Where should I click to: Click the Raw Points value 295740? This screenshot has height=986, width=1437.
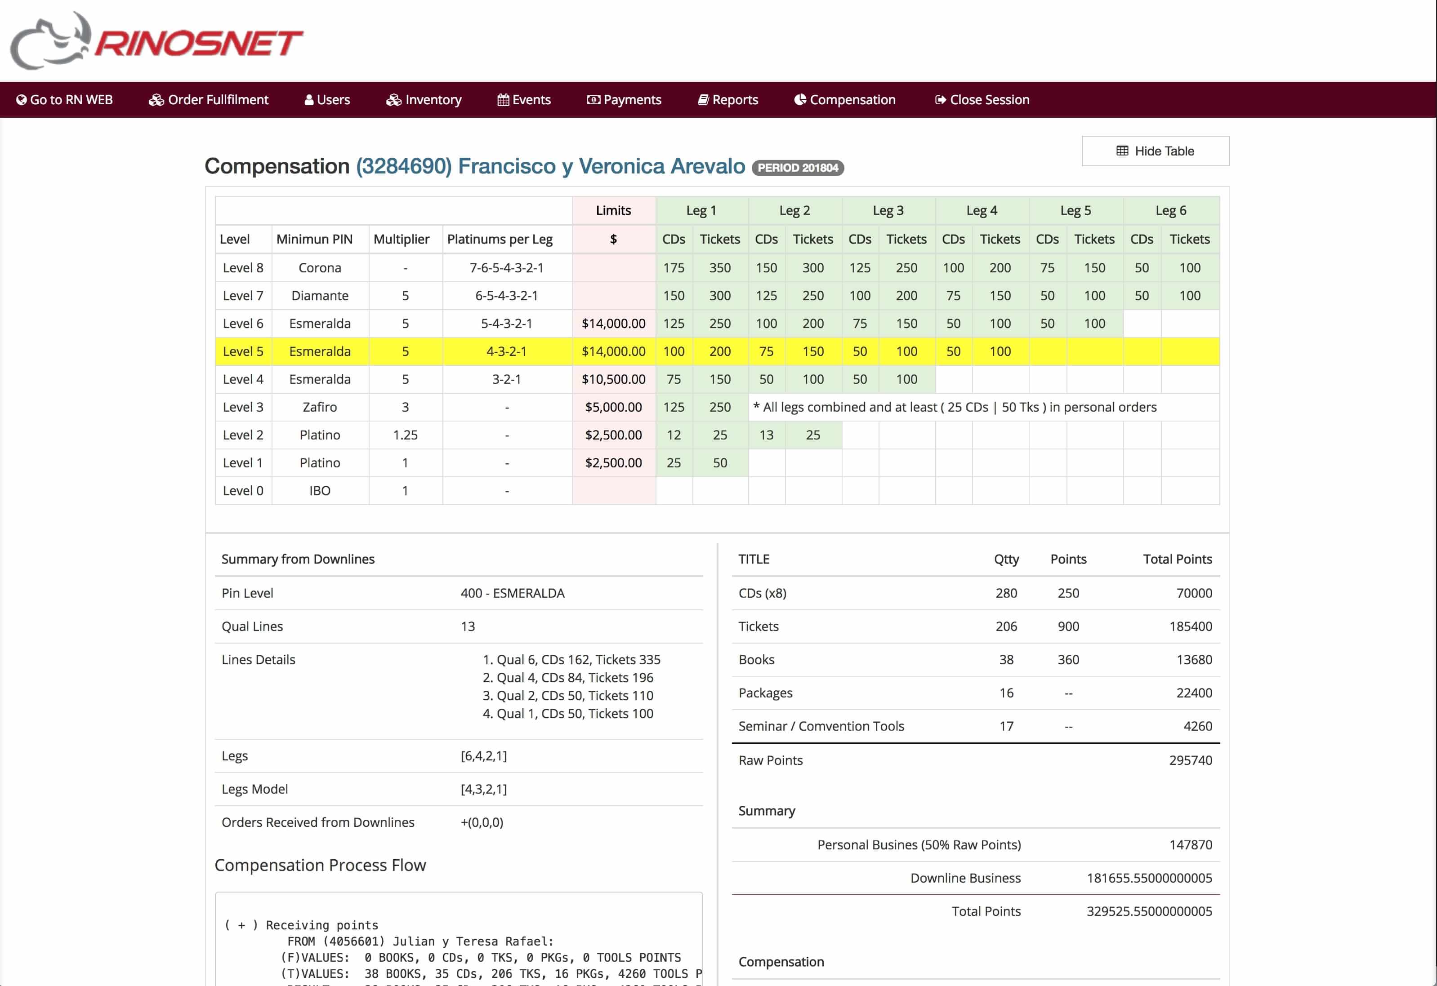(1190, 760)
